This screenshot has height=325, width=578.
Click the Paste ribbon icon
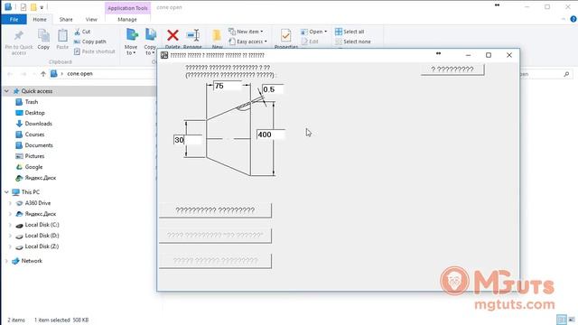coord(62,36)
